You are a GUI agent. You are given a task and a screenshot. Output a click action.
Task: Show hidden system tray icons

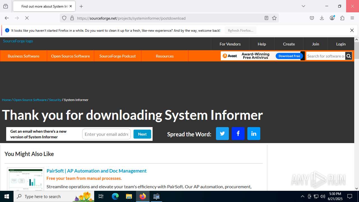coord(302,196)
